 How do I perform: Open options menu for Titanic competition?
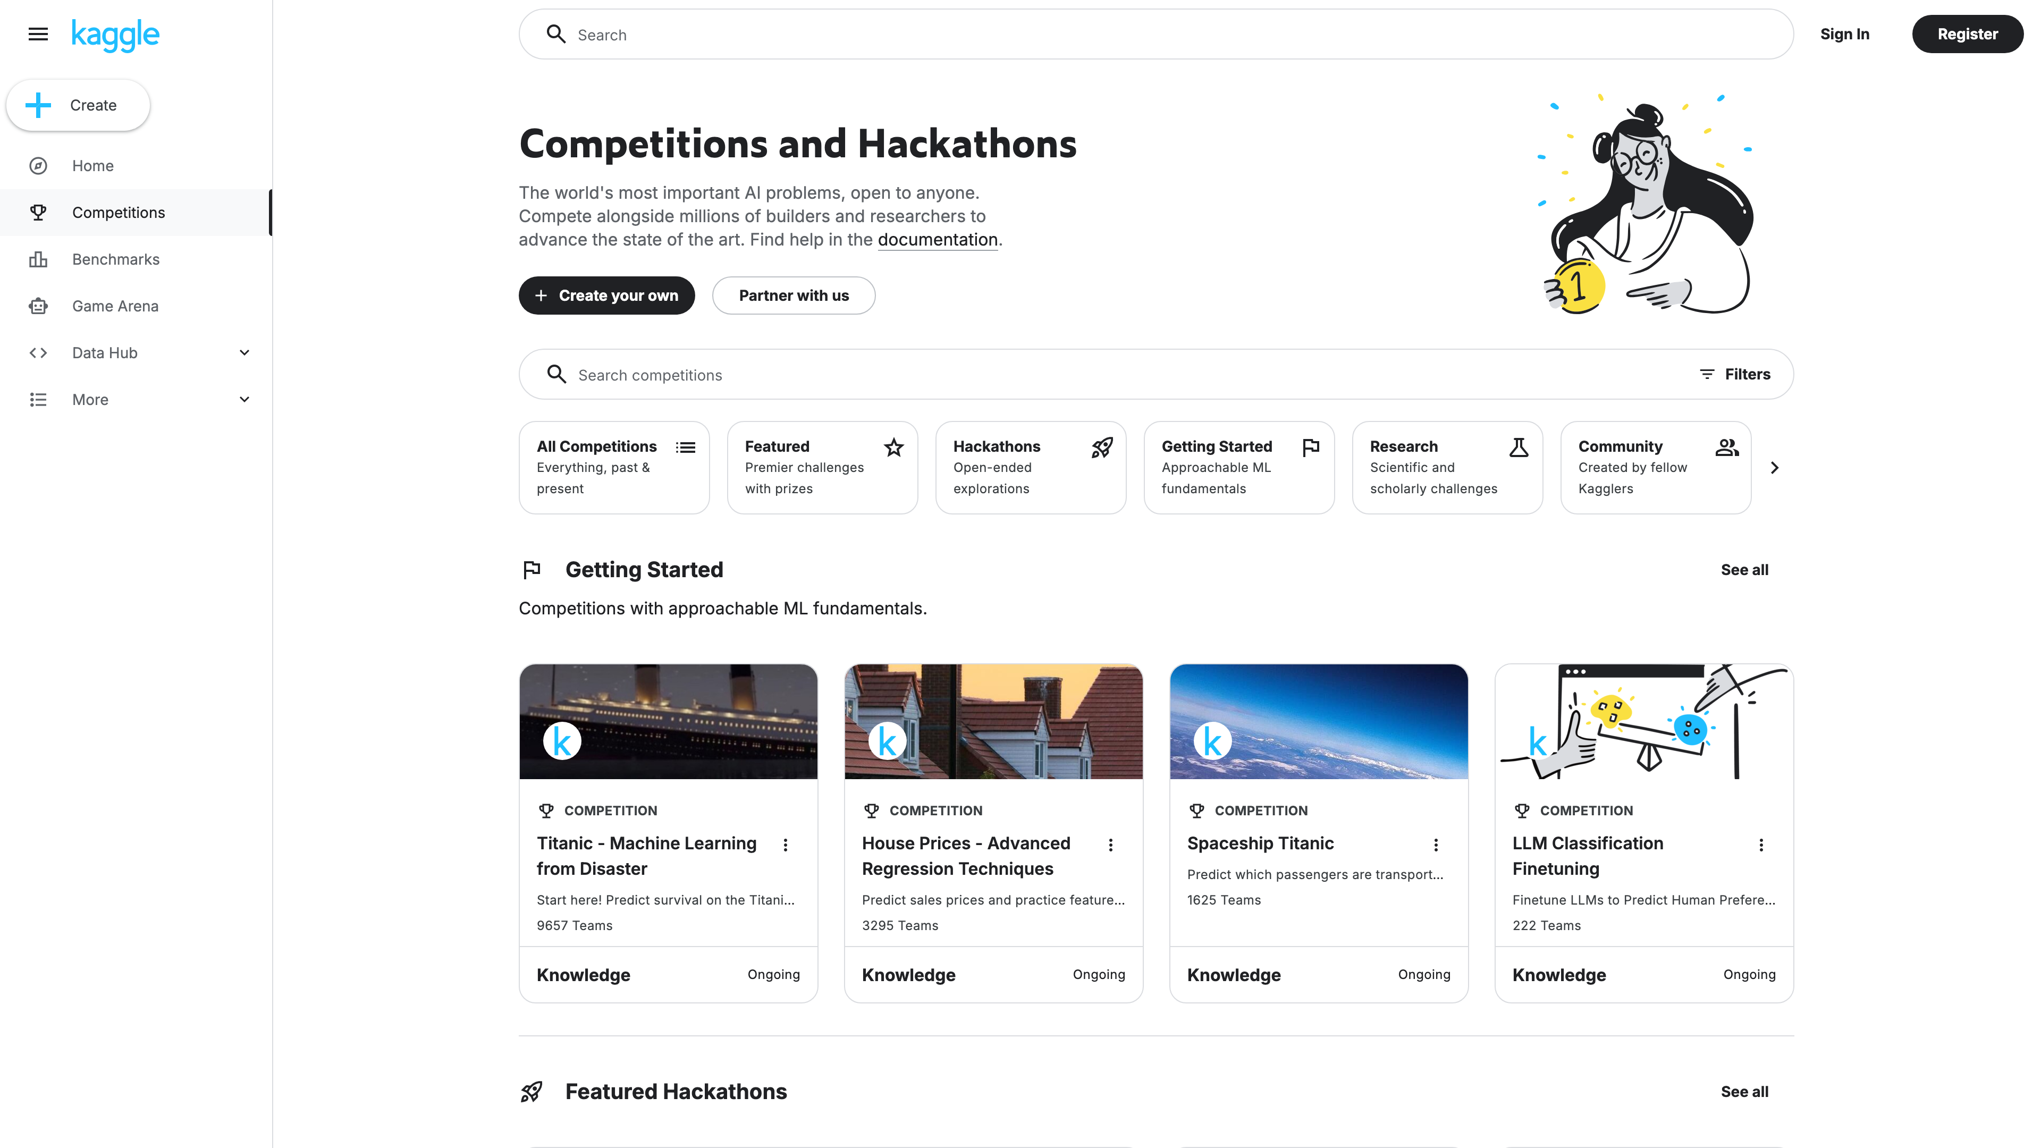[x=785, y=845]
